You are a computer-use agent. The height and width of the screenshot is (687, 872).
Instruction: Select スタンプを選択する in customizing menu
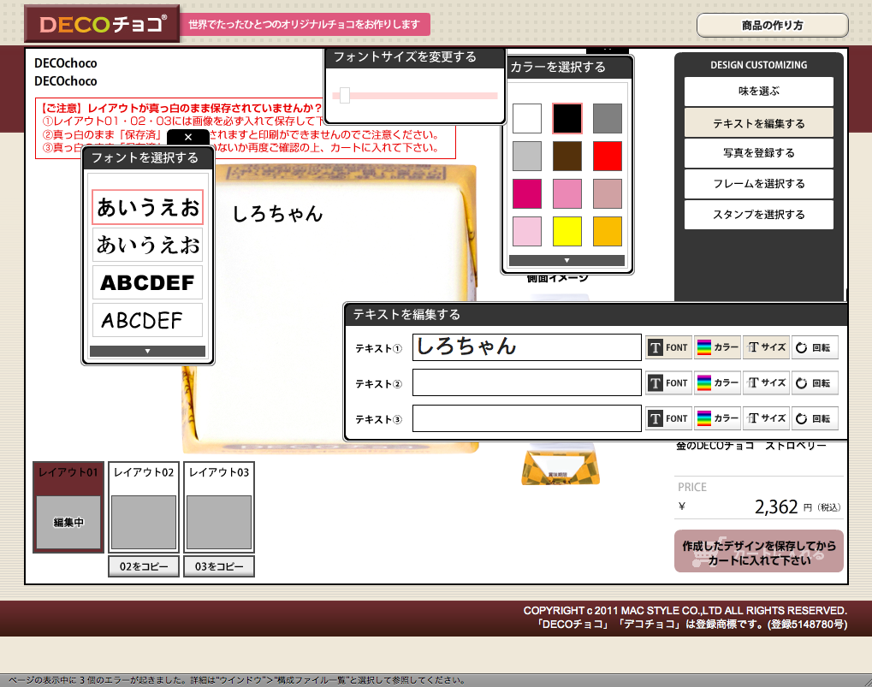[758, 215]
